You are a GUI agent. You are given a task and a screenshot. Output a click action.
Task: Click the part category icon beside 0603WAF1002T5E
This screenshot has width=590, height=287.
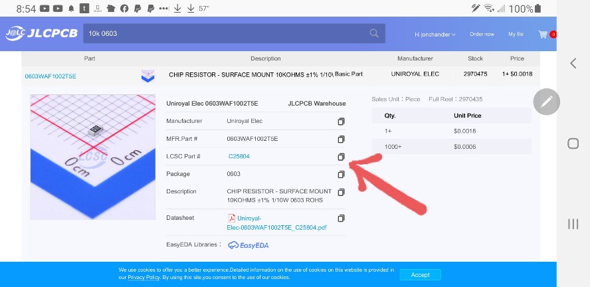click(147, 76)
